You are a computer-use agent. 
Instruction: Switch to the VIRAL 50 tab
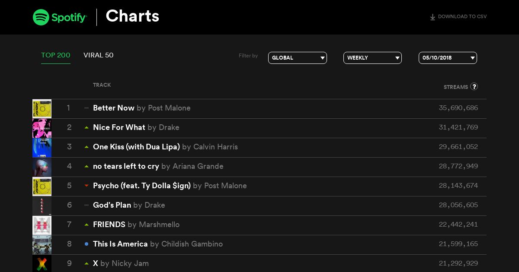(99, 55)
